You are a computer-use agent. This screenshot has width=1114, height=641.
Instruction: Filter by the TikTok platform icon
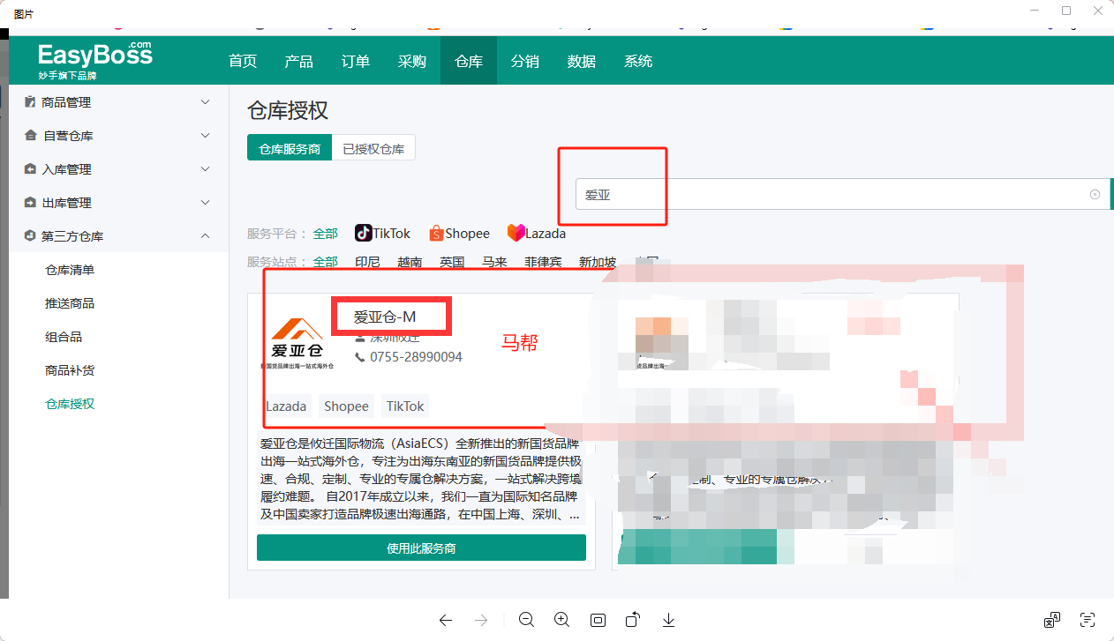(x=363, y=233)
